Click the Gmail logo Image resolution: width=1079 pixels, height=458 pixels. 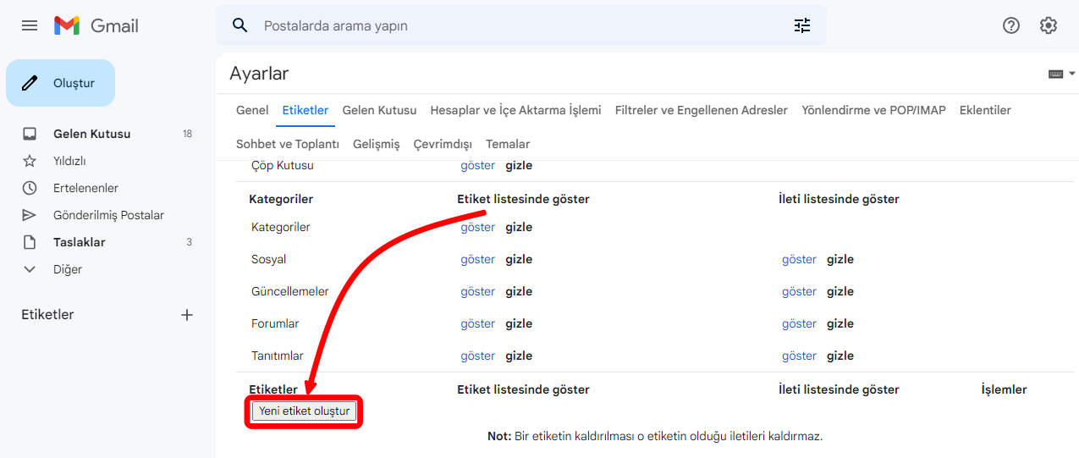tap(96, 25)
